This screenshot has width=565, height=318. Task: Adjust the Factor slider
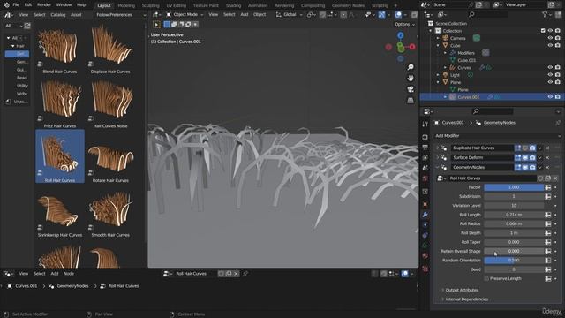click(514, 187)
